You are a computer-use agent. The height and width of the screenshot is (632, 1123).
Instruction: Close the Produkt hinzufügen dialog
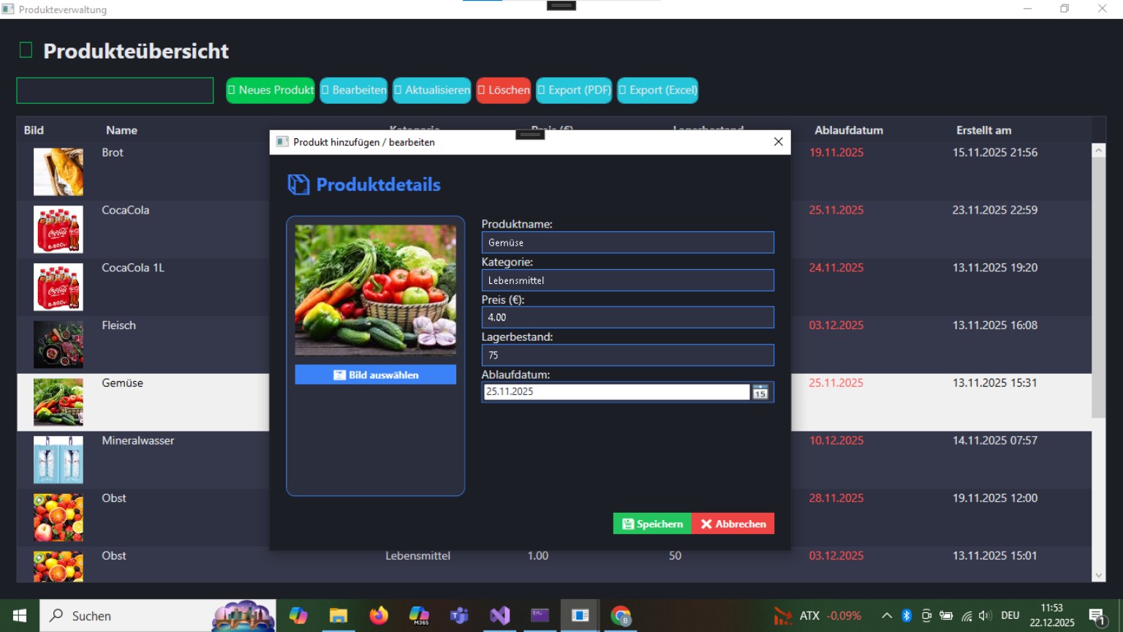coord(778,142)
